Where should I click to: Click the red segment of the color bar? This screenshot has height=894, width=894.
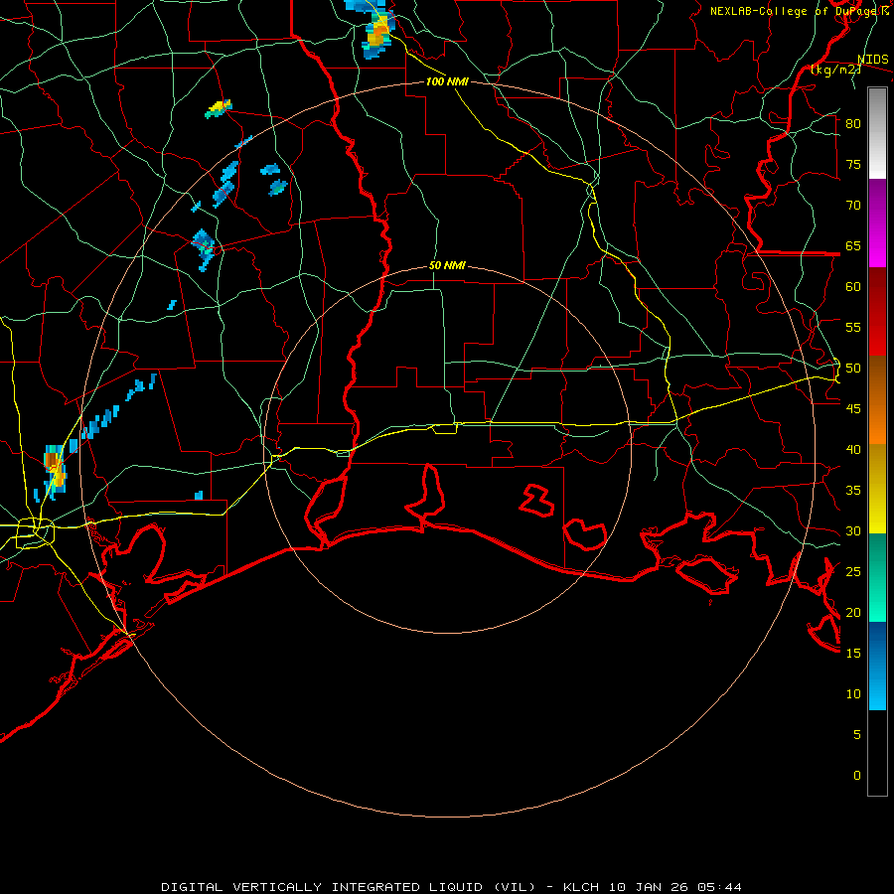[877, 312]
